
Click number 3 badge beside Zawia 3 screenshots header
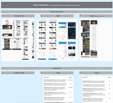(x=81, y=16)
